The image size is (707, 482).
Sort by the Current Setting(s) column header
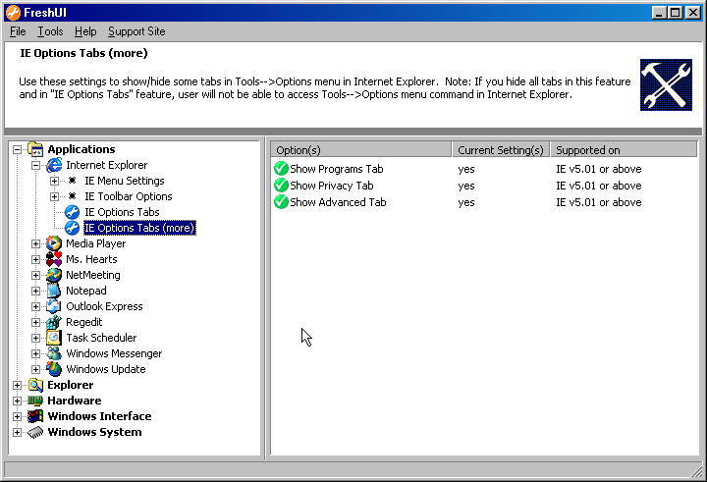(x=501, y=150)
